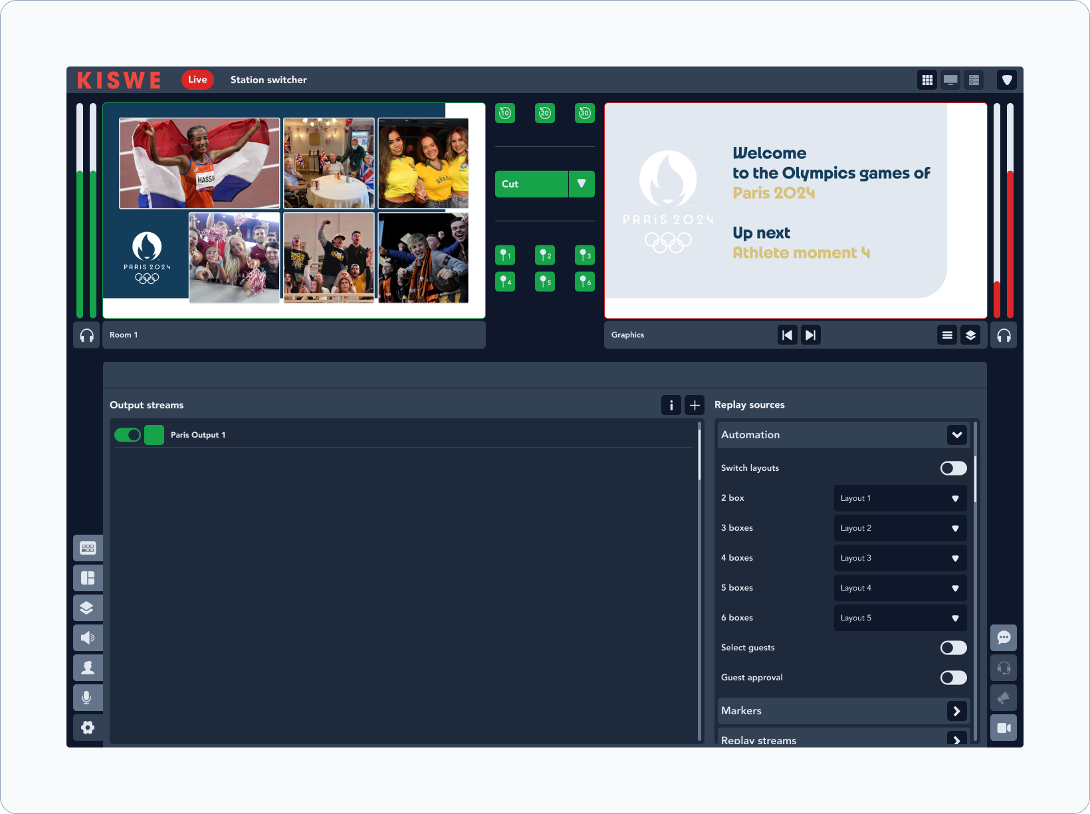Open the layers panel in left sidebar
This screenshot has width=1090, height=814.
[88, 608]
